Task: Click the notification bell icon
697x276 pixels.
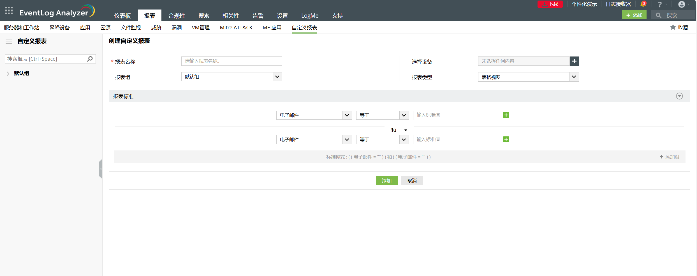Action: tap(643, 4)
